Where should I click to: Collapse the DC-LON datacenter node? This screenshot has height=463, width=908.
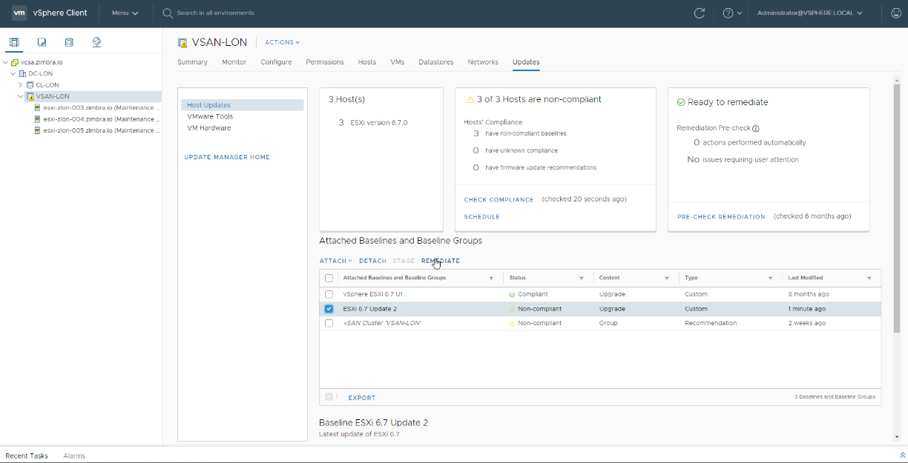13,73
